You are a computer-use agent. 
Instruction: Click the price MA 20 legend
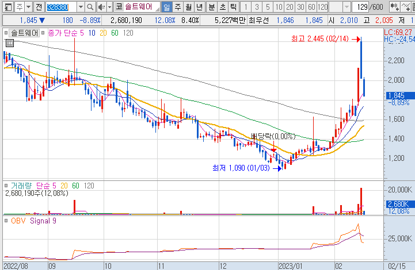pos(103,33)
